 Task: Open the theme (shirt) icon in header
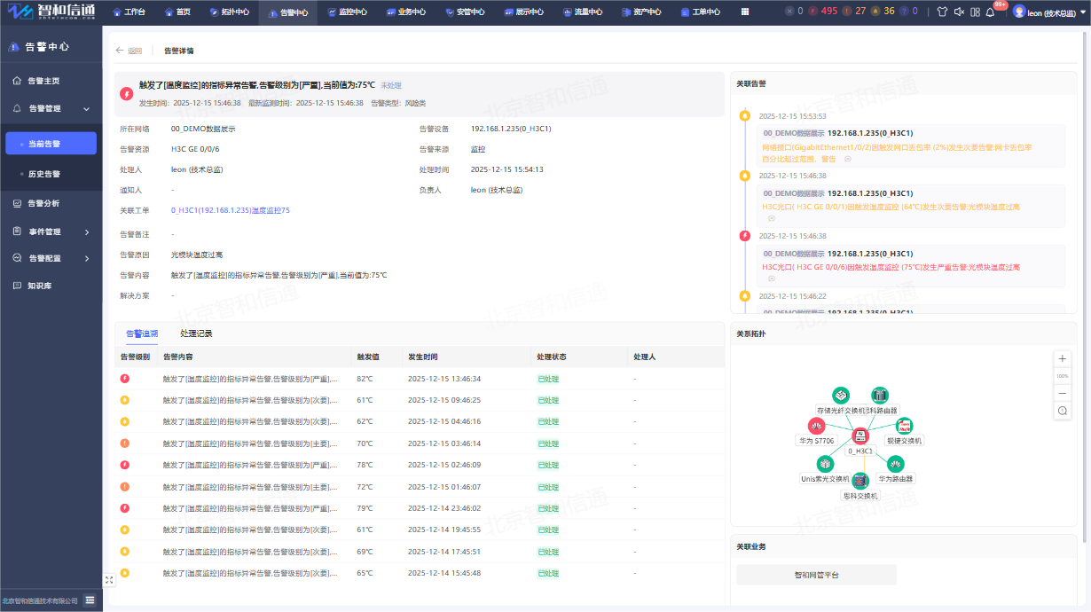click(x=941, y=12)
